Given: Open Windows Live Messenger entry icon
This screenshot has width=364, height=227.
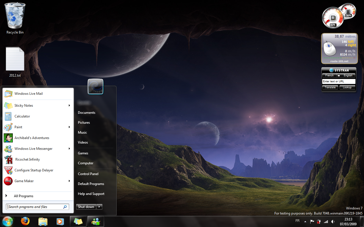Looking at the screenshot, I should pyautogui.click(x=8, y=149).
